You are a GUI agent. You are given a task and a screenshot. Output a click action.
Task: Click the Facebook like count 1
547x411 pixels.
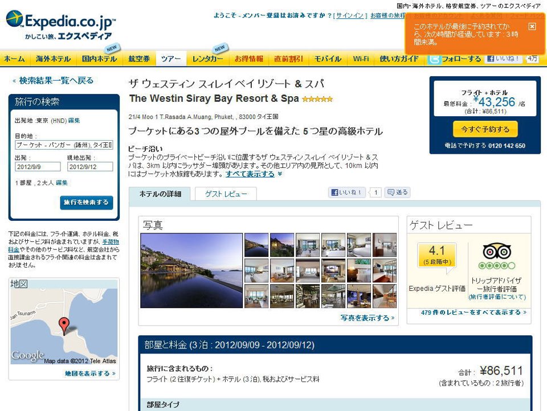click(375, 192)
